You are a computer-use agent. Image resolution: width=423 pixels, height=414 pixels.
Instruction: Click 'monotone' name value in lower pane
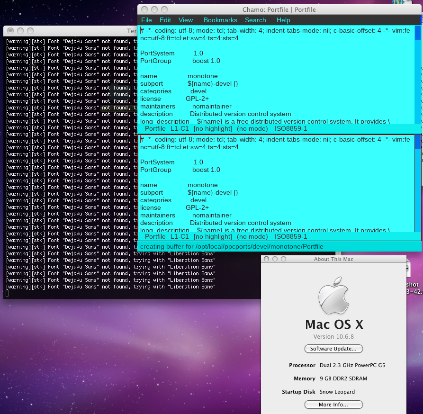coord(203,185)
